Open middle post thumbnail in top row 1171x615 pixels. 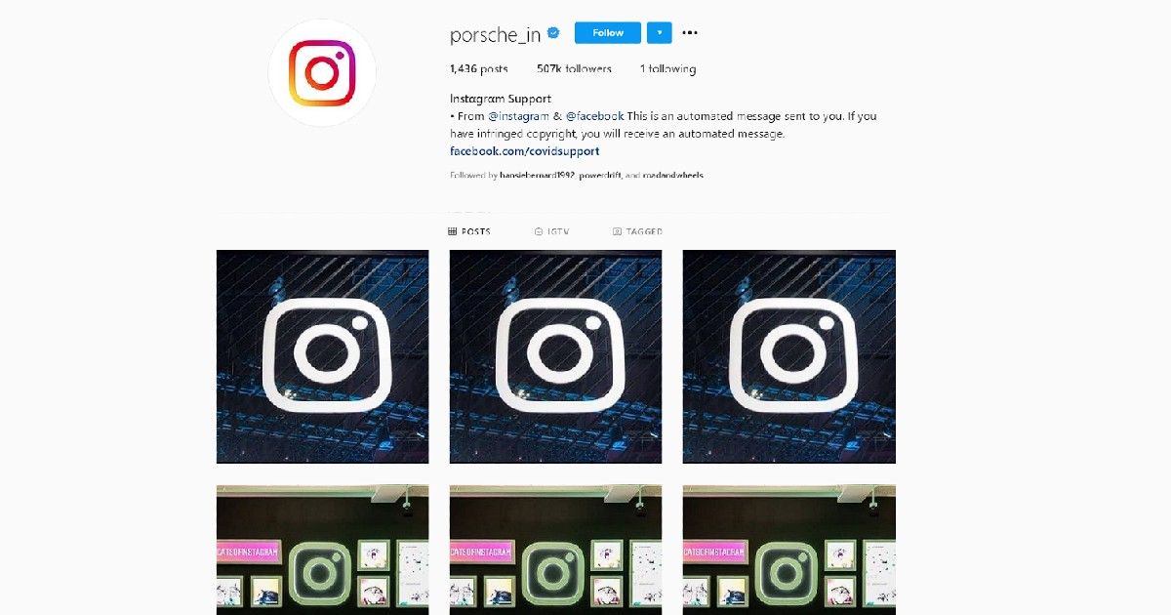coord(555,356)
